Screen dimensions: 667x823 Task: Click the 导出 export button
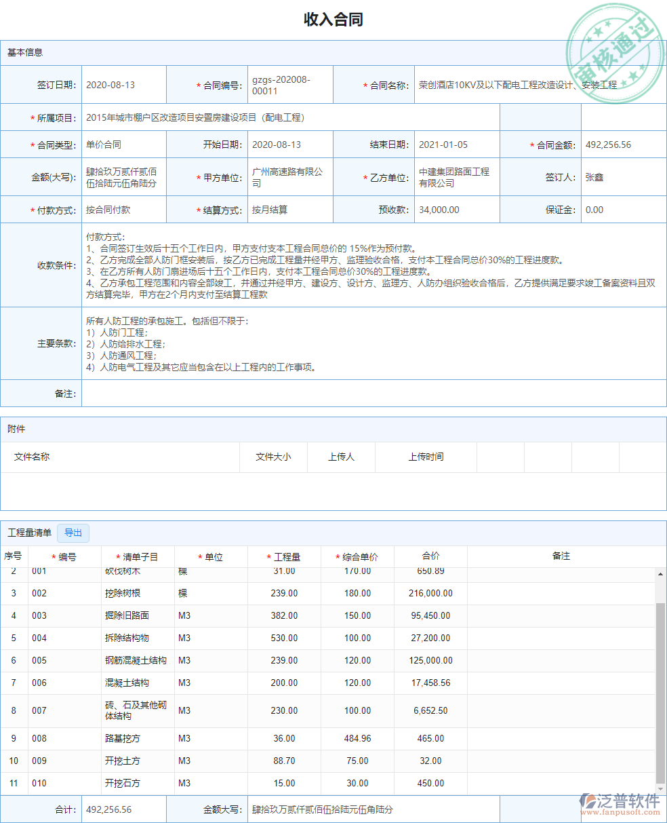[73, 533]
